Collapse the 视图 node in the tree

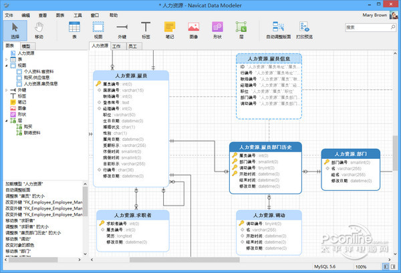pos(7,65)
